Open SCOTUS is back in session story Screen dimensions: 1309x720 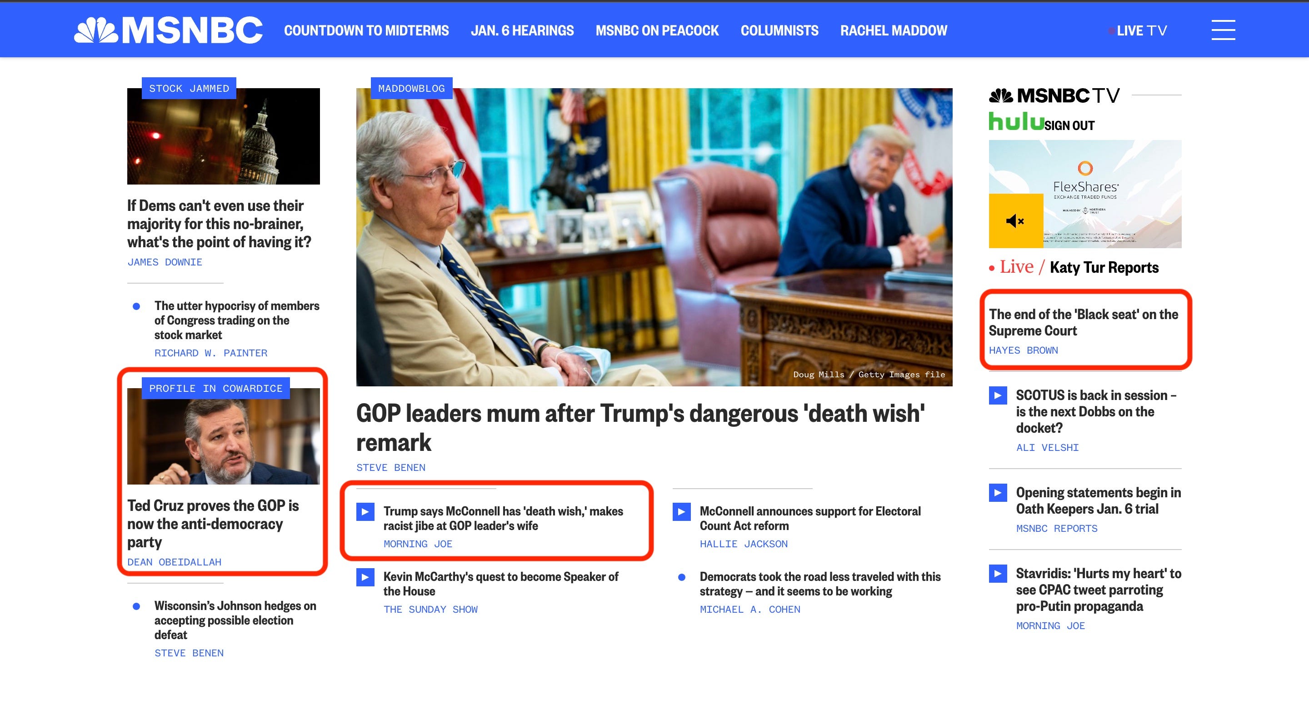coord(1096,411)
